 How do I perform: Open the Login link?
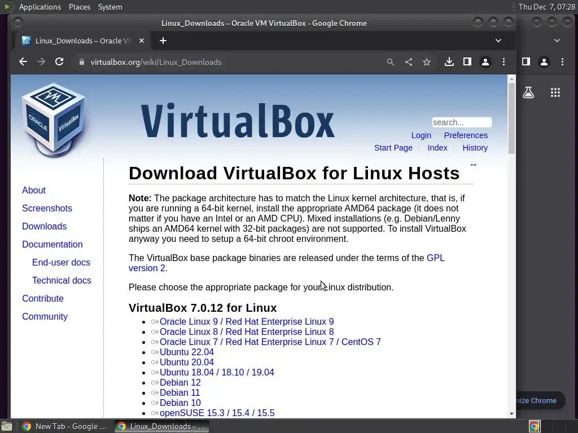421,135
